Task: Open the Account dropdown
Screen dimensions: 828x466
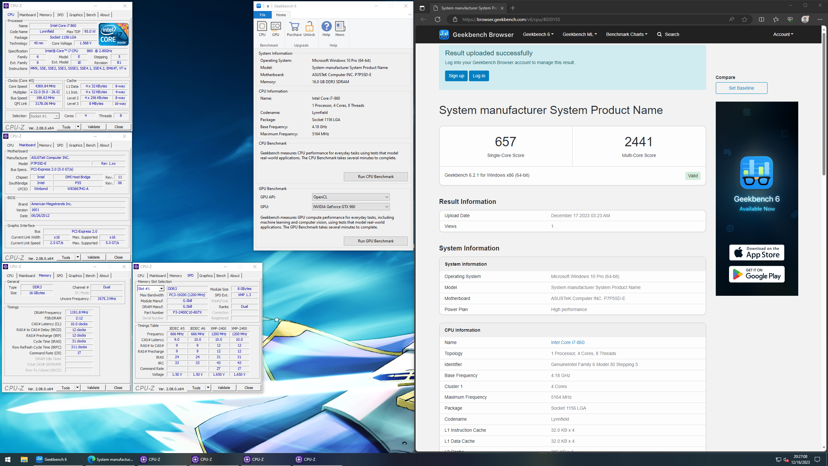Action: (783, 34)
